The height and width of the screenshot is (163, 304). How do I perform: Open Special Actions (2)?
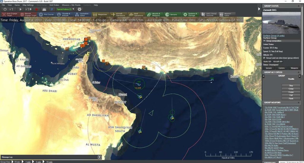(65, 9)
